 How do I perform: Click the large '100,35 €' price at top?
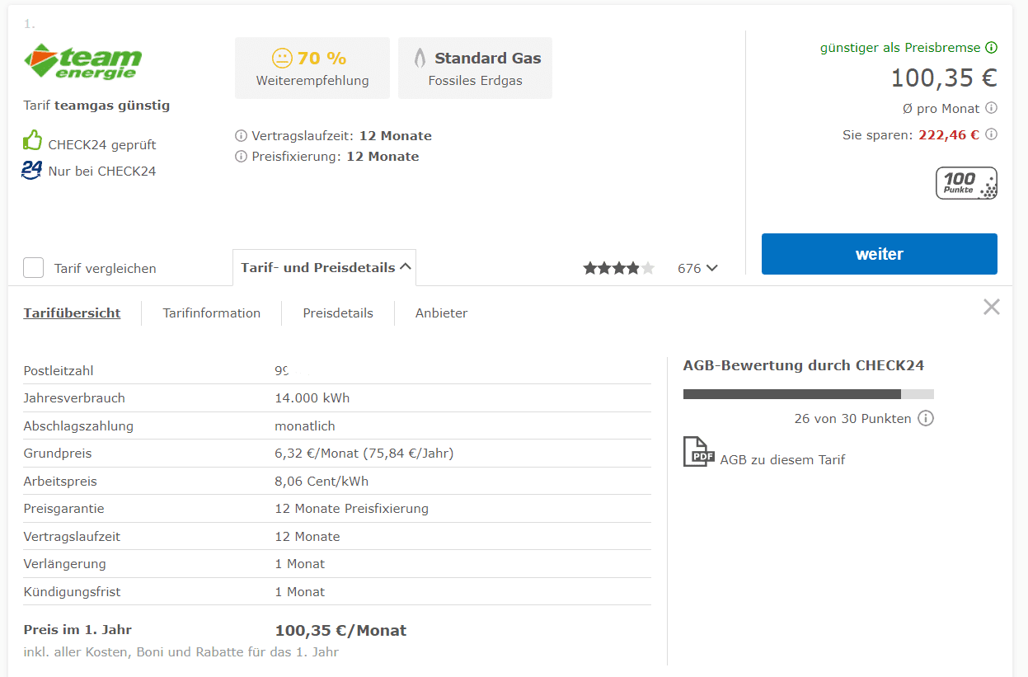click(x=944, y=78)
